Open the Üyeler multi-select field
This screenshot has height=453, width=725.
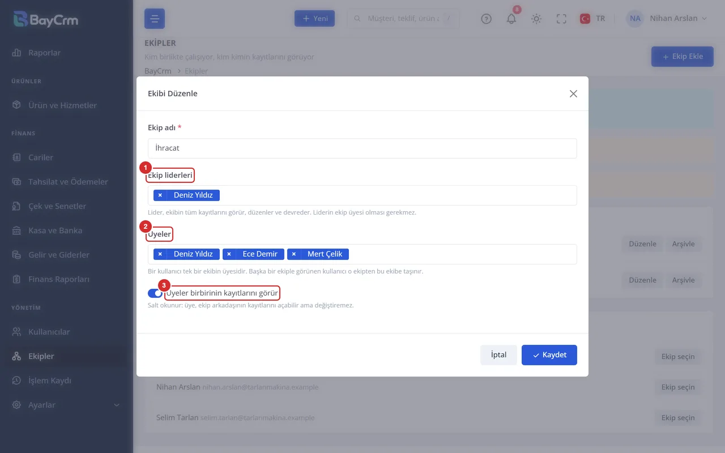point(362,254)
